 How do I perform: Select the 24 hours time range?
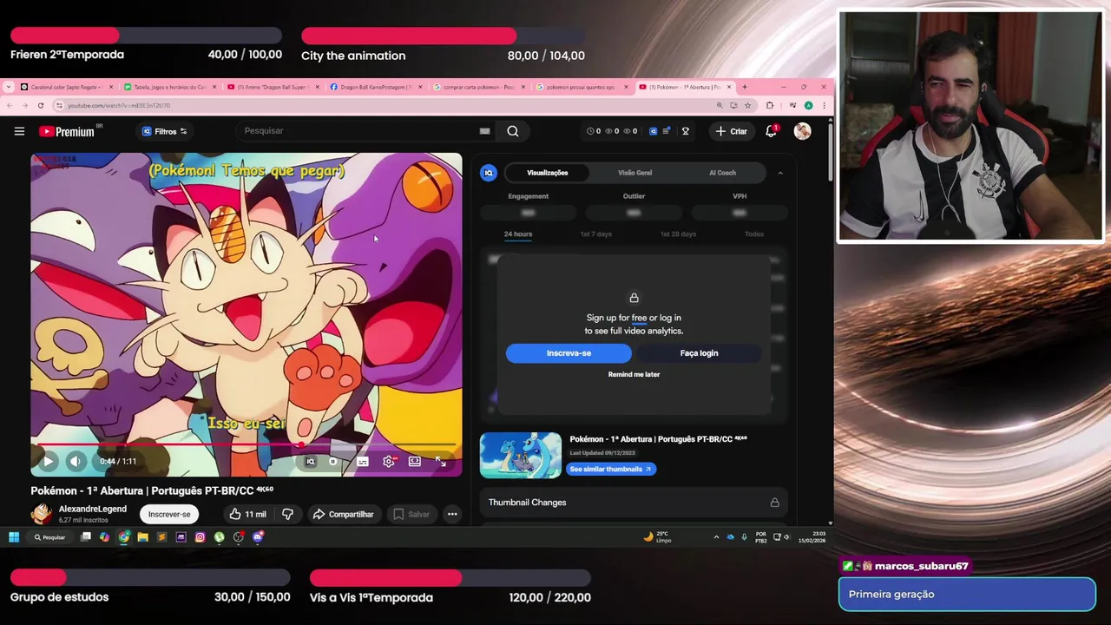pyautogui.click(x=518, y=234)
